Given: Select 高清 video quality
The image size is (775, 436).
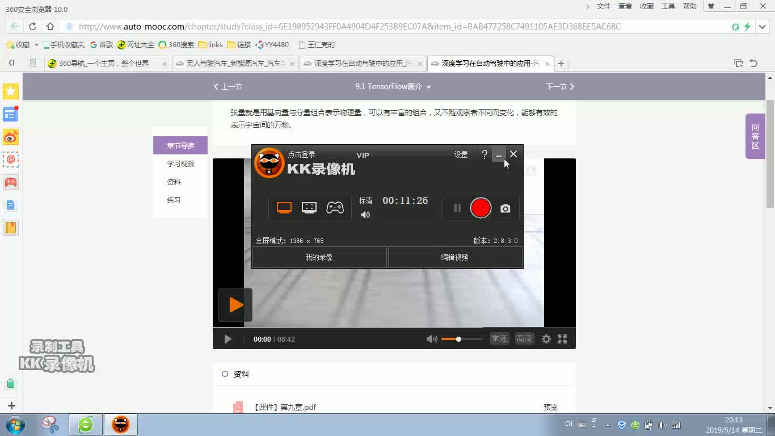Looking at the screenshot, I should [x=524, y=338].
